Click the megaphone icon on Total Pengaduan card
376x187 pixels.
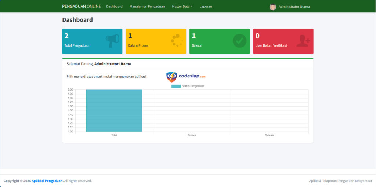(112, 41)
